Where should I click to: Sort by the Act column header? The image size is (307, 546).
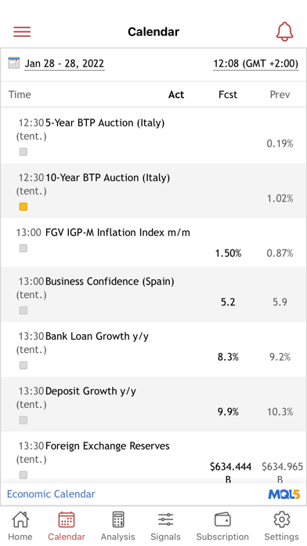176,95
